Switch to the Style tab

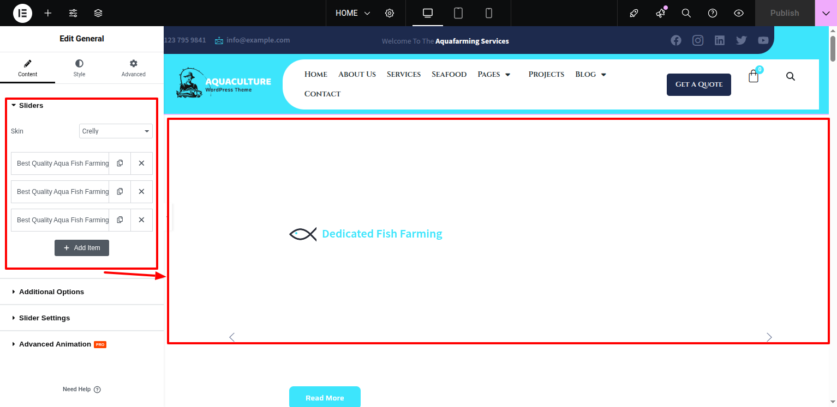click(79, 69)
